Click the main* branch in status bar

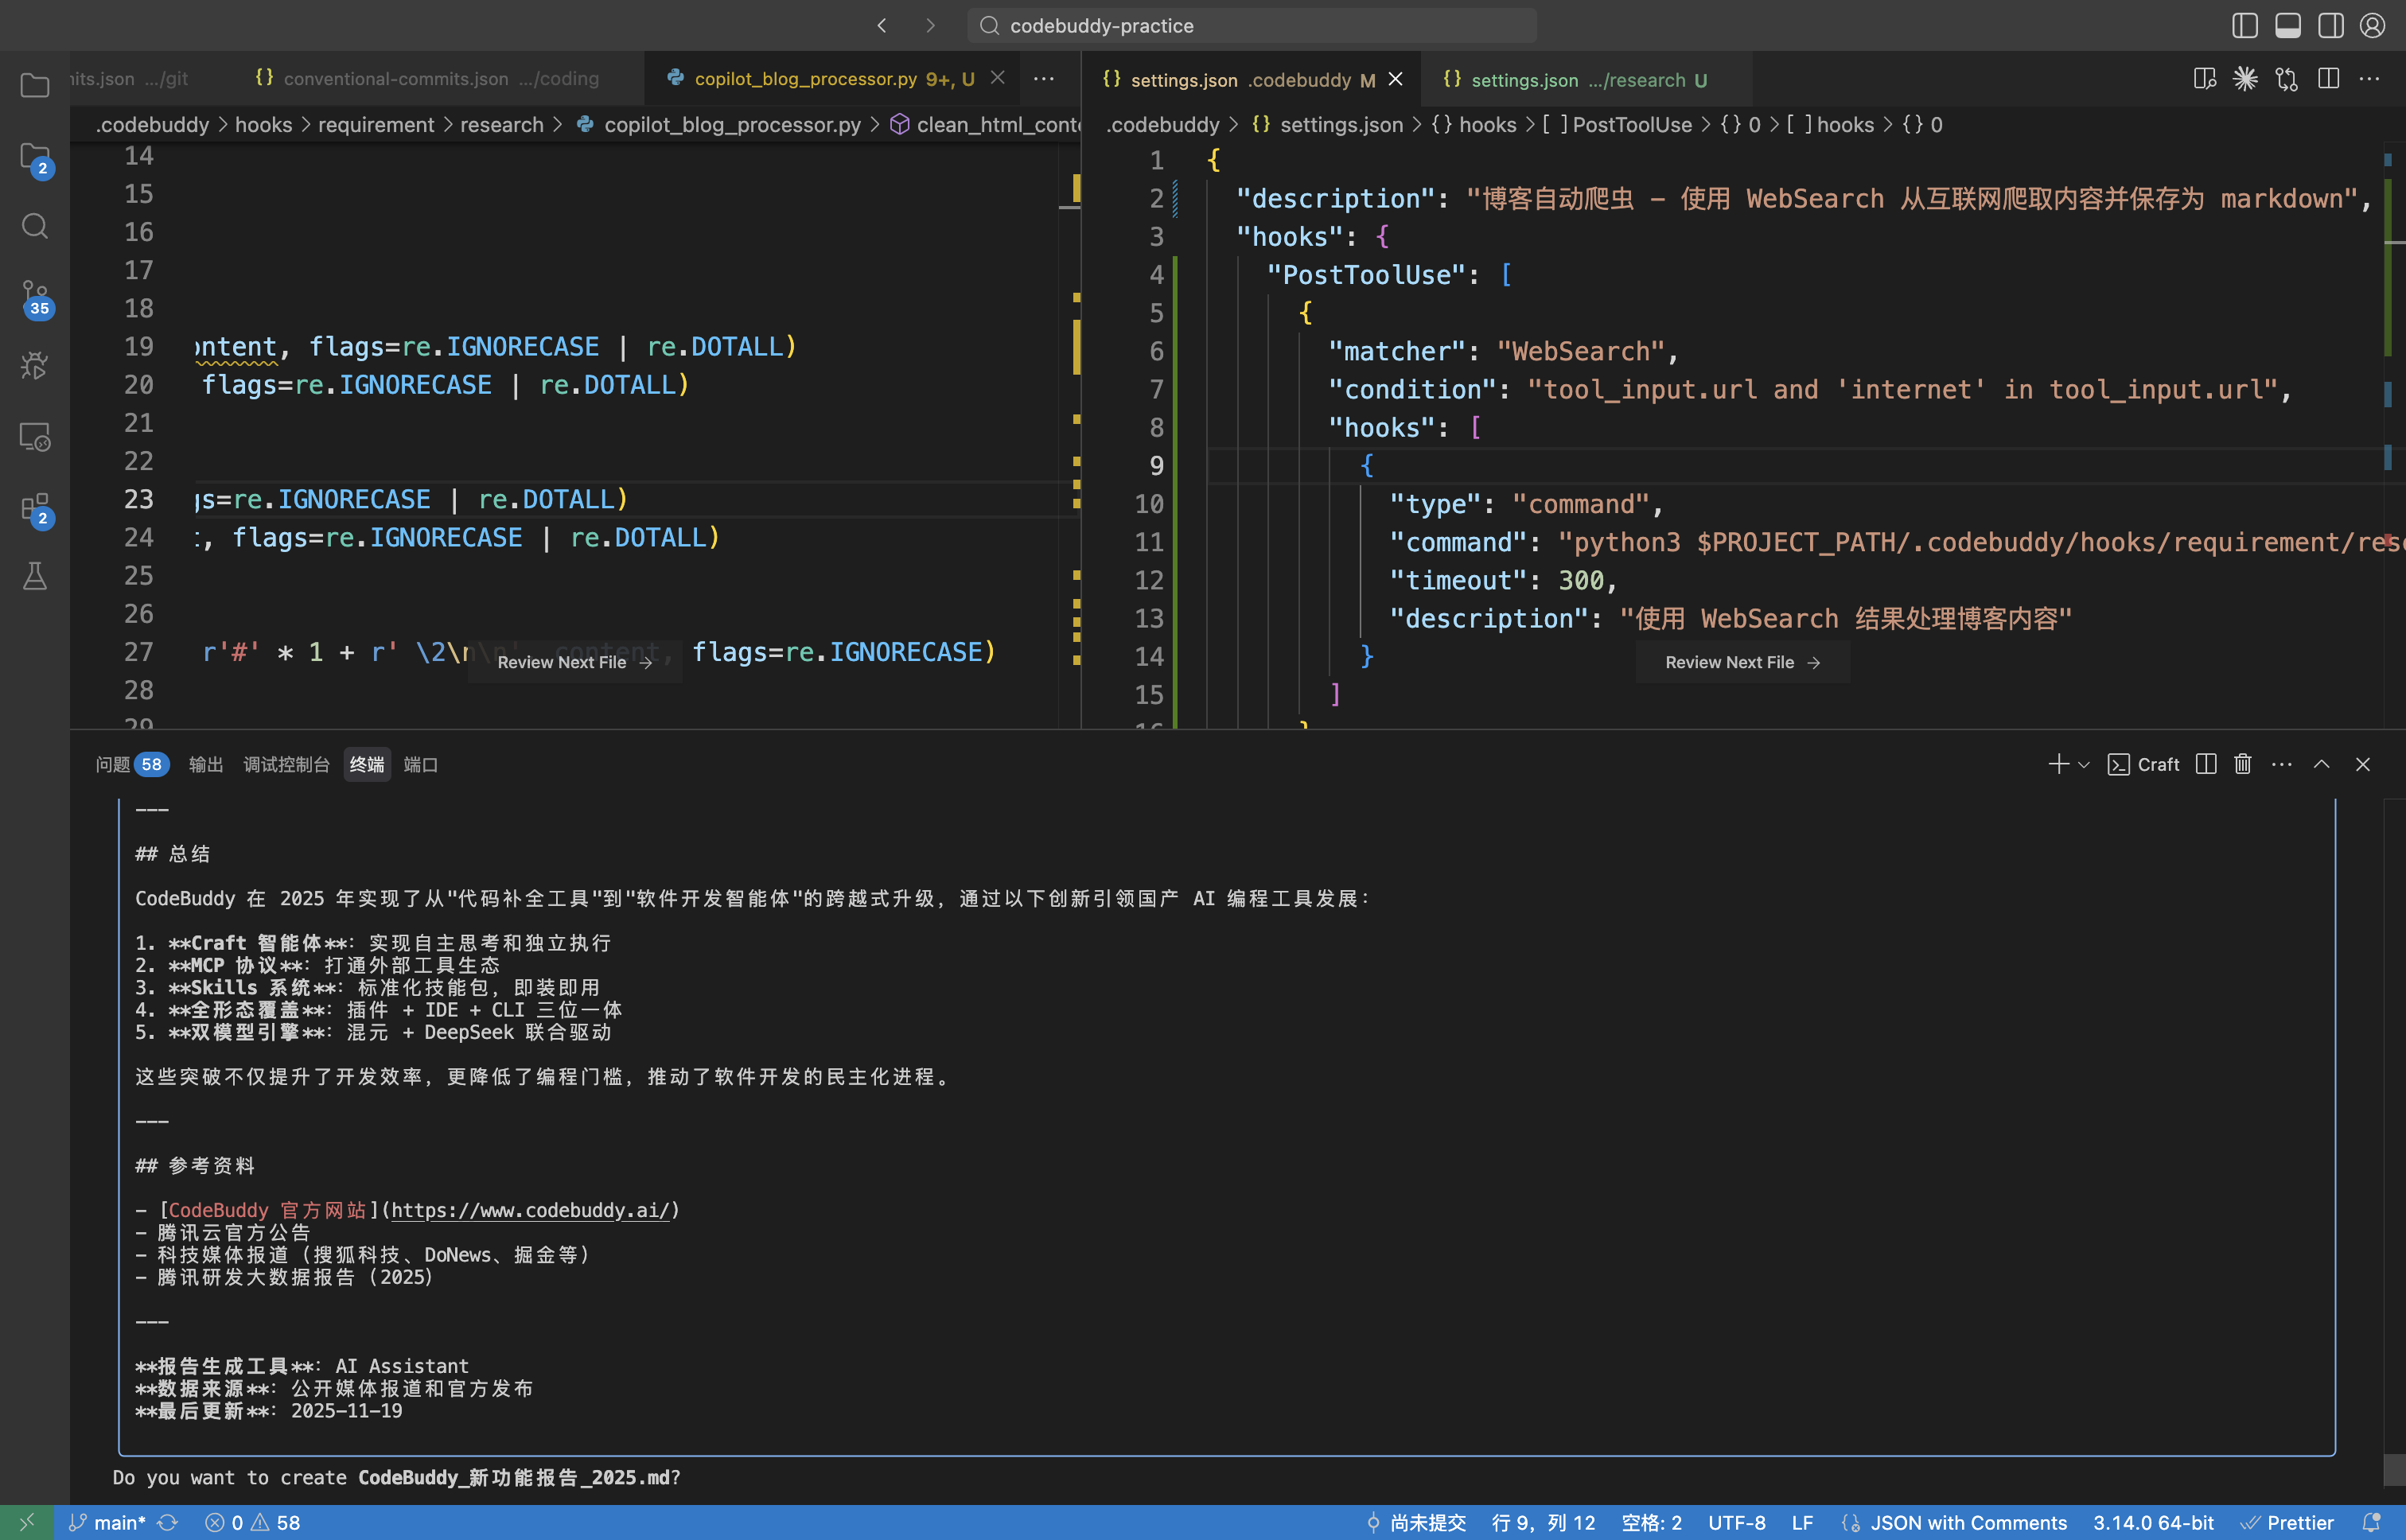[108, 1522]
